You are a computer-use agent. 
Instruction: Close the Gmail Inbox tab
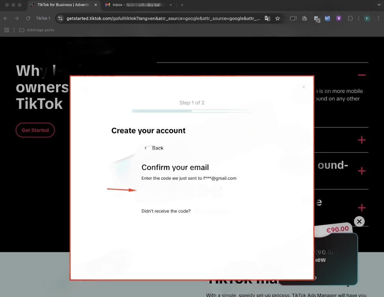tap(171, 5)
